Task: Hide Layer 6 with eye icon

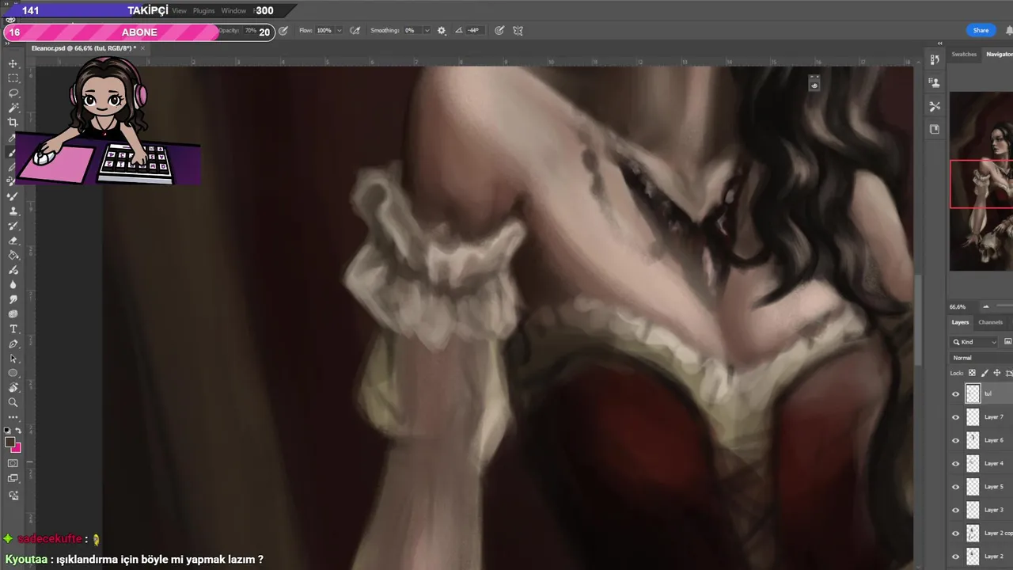Action: point(955,440)
